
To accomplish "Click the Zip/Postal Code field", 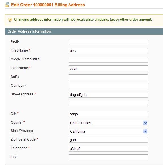I will pyautogui.click(x=108, y=140).
